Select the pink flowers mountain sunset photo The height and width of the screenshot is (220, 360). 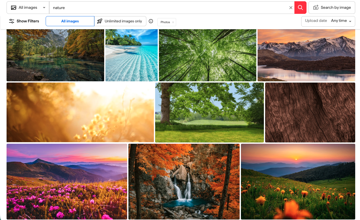[x=67, y=181]
